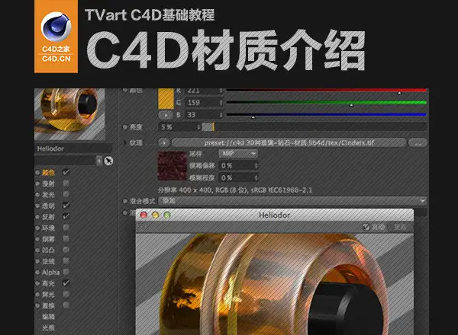The width and height of the screenshot is (458, 335).
Task: Select the 编辑 entry in channel list
Action: coord(48,317)
